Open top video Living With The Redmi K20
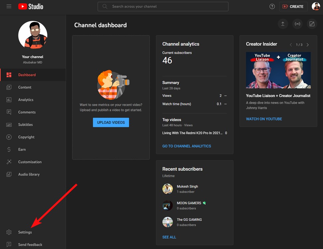 (x=192, y=133)
